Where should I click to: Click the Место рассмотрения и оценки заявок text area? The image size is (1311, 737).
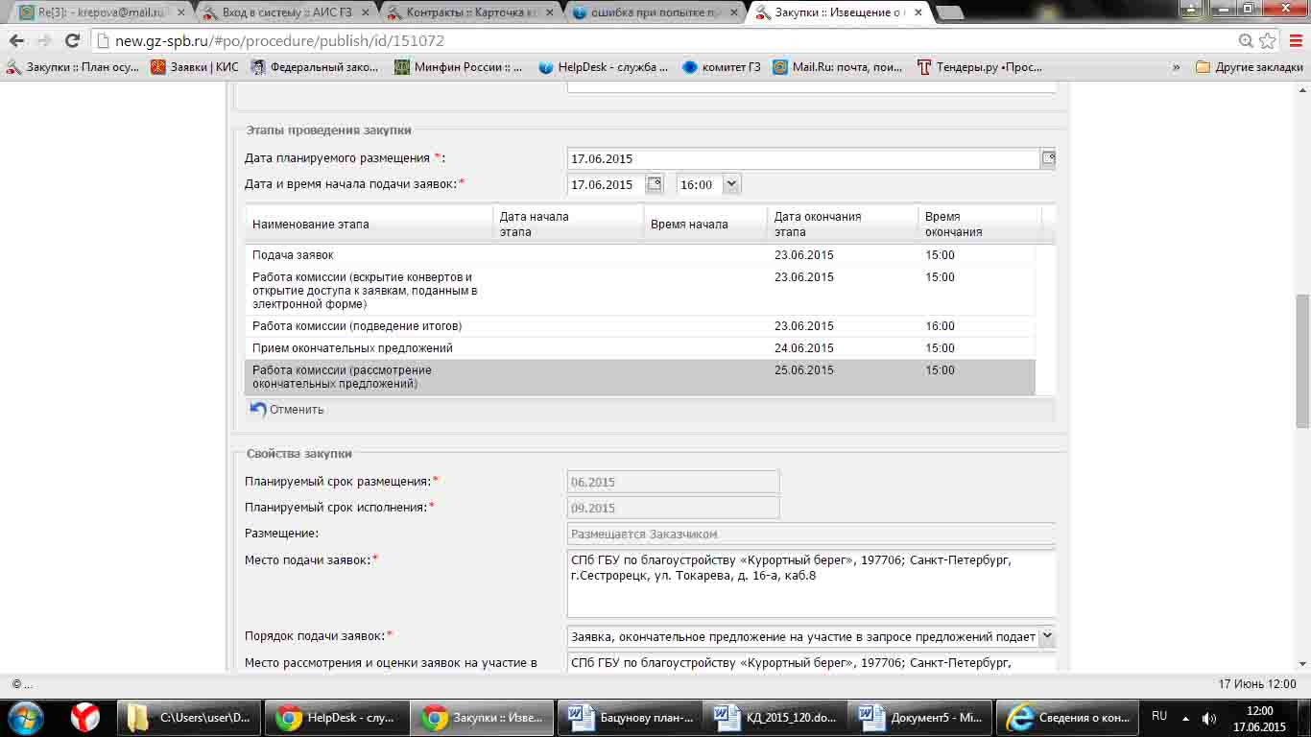tap(811, 662)
